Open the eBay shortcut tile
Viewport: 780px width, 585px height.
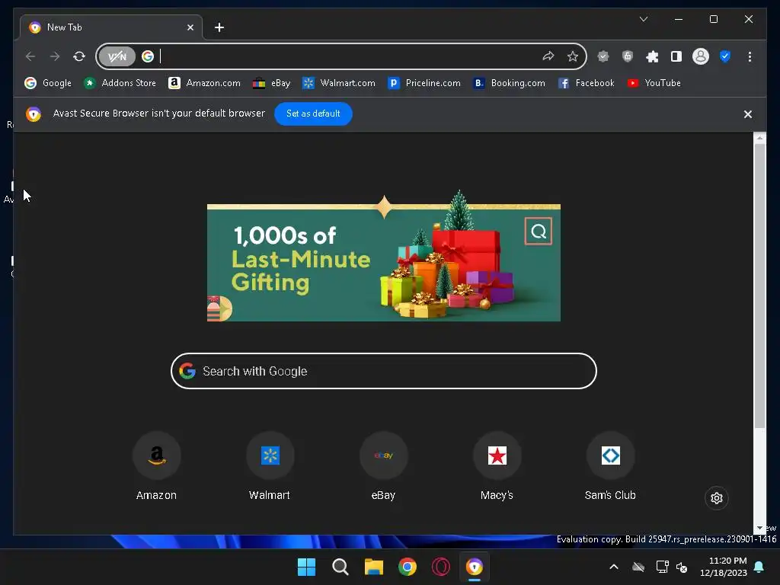coord(384,467)
